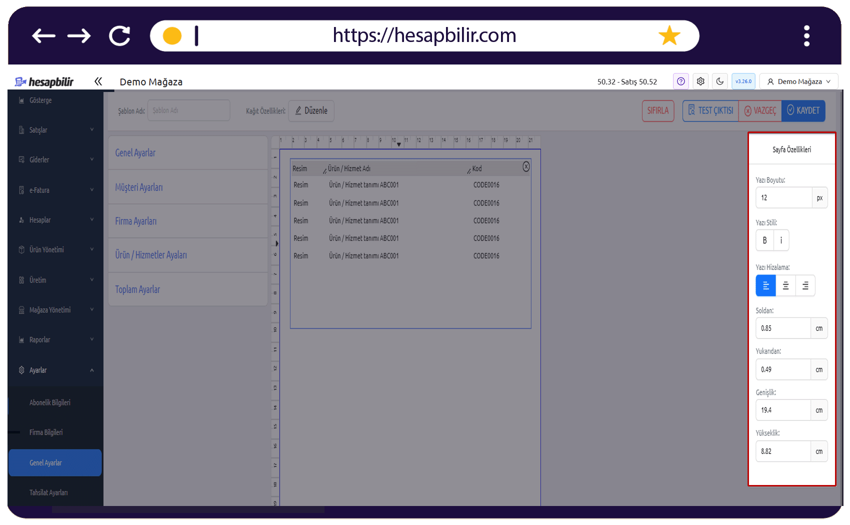Click the browser reload icon
This screenshot has width=850, height=525.
(x=119, y=36)
